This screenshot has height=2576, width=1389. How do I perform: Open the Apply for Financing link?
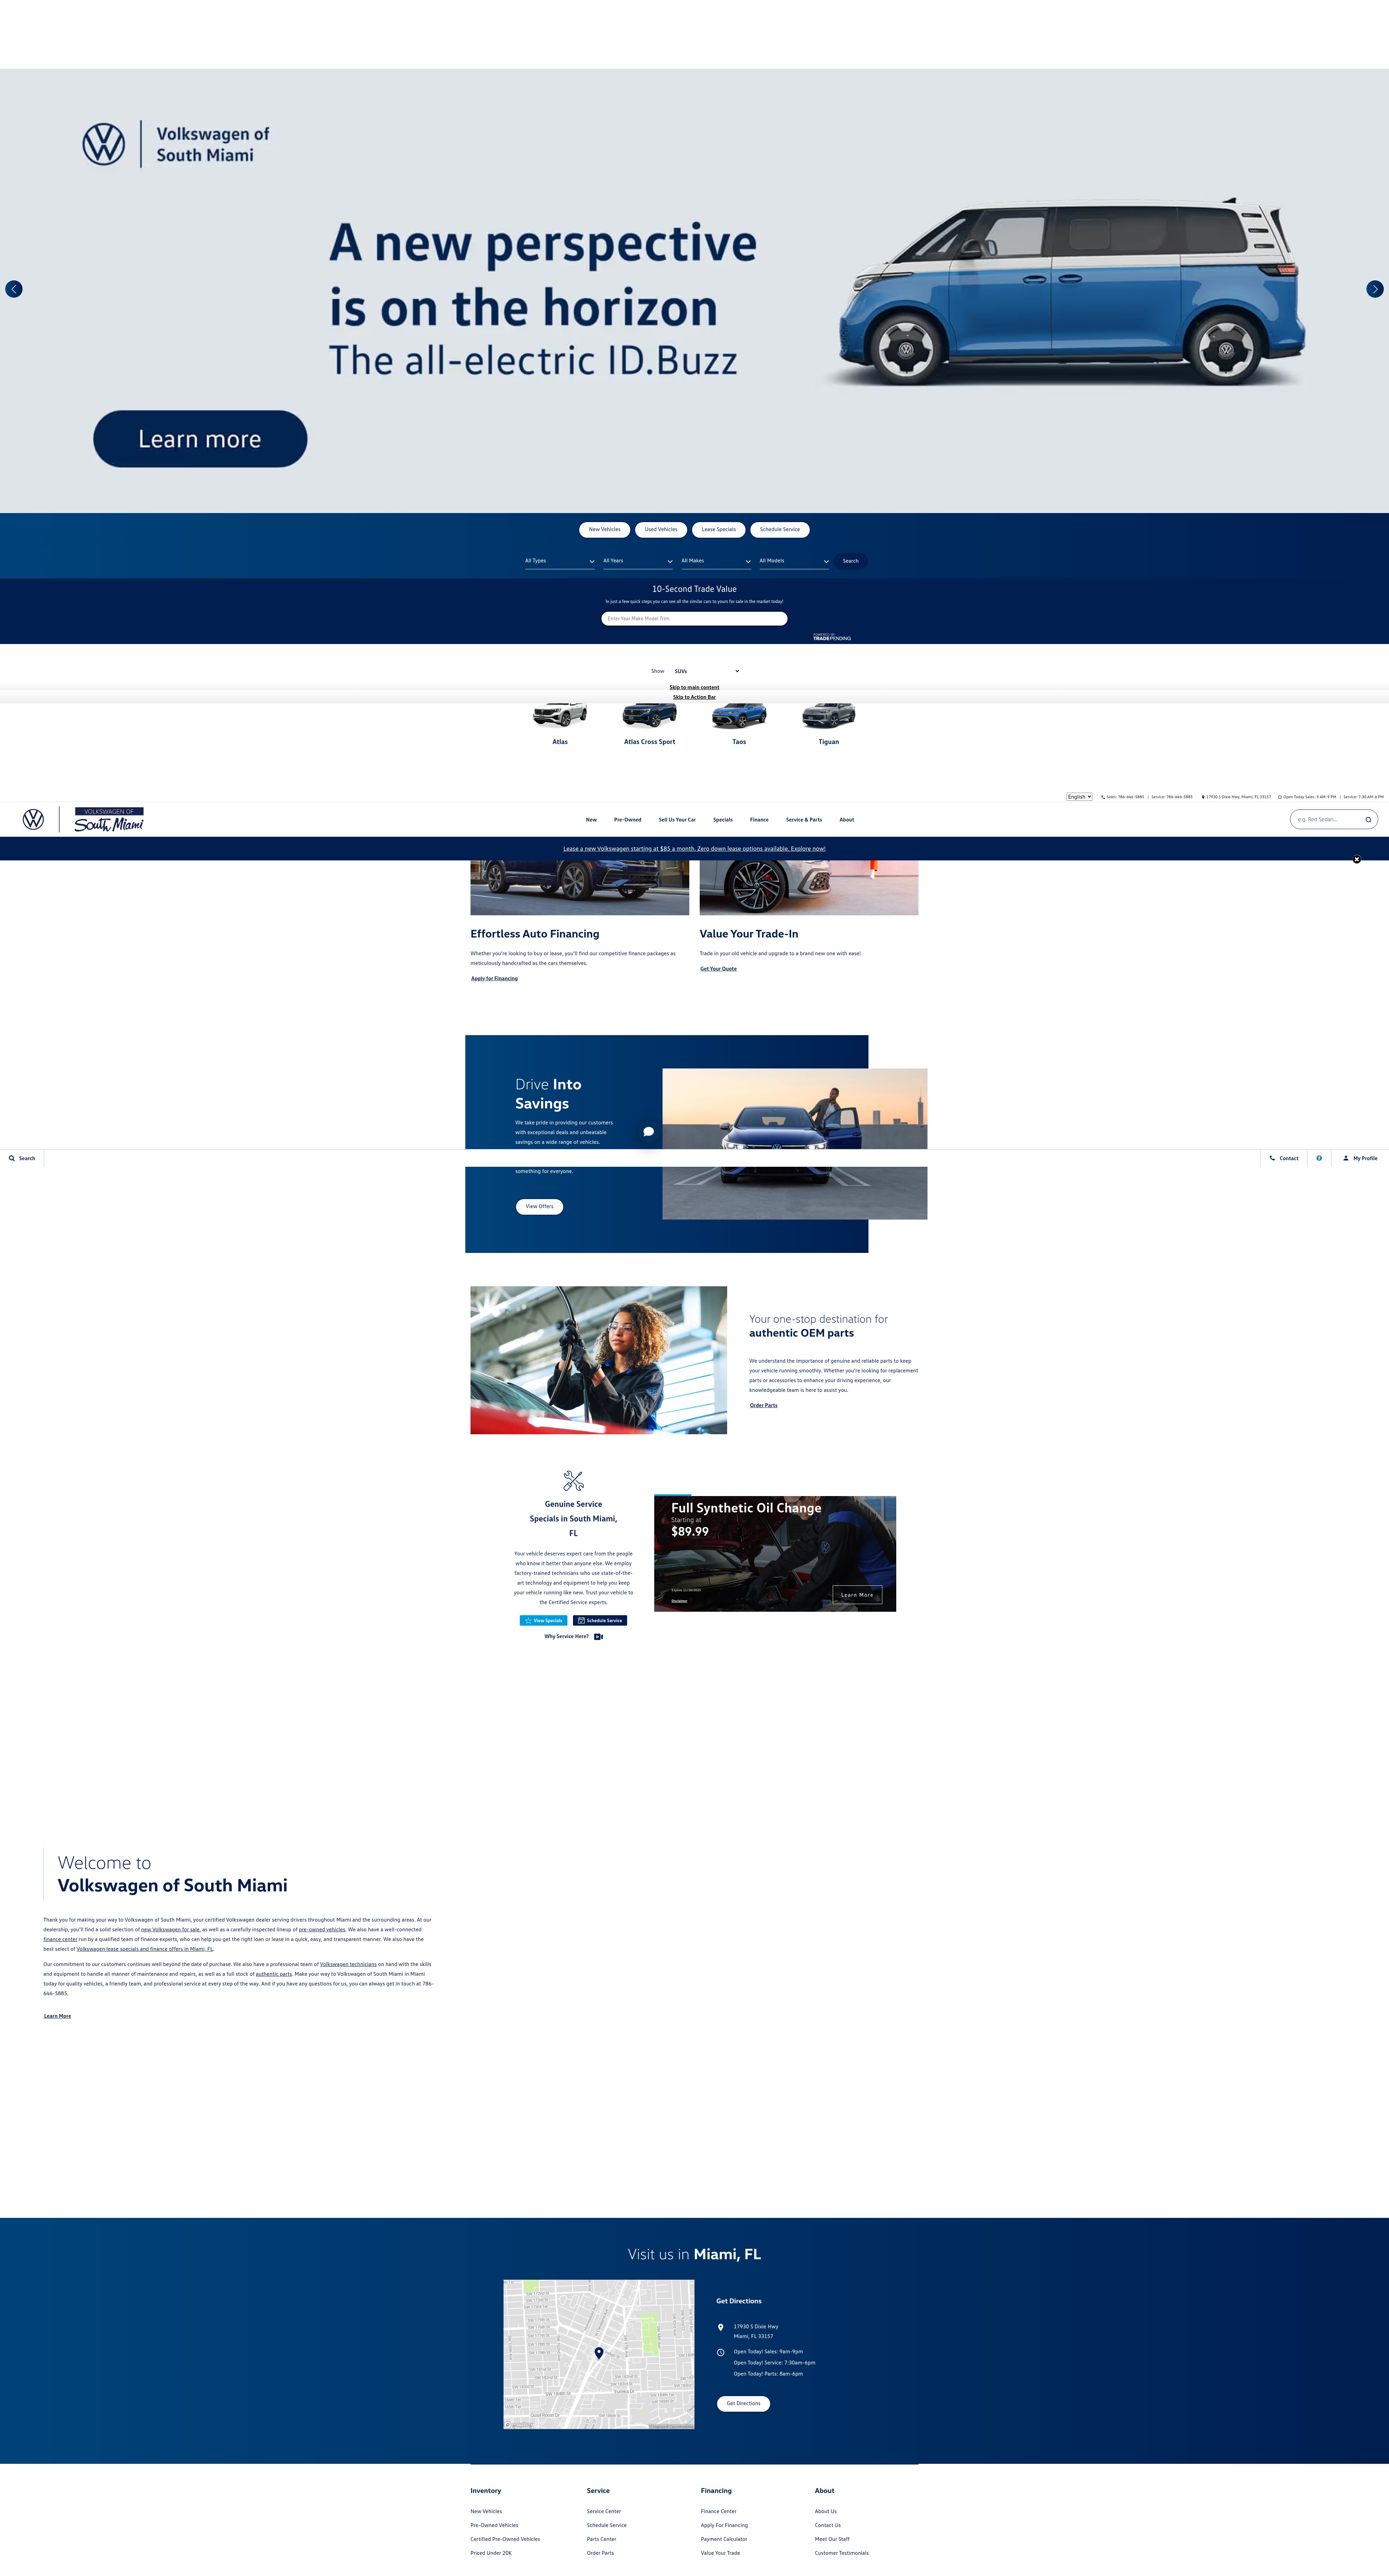[494, 979]
